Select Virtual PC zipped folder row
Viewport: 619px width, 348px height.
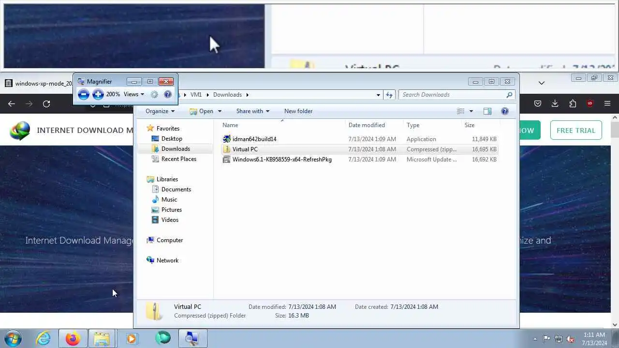[359, 149]
